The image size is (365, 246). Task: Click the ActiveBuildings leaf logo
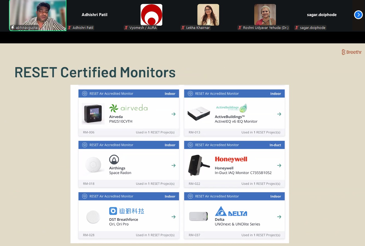(243, 108)
